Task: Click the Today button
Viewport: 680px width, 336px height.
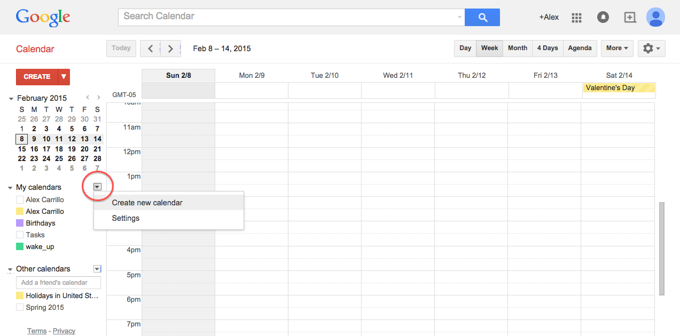Action: coord(121,48)
